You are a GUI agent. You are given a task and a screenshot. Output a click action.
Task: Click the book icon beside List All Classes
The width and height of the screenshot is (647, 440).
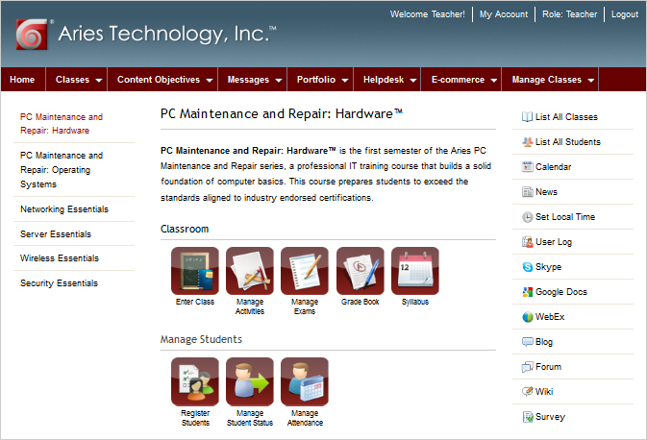tap(527, 117)
